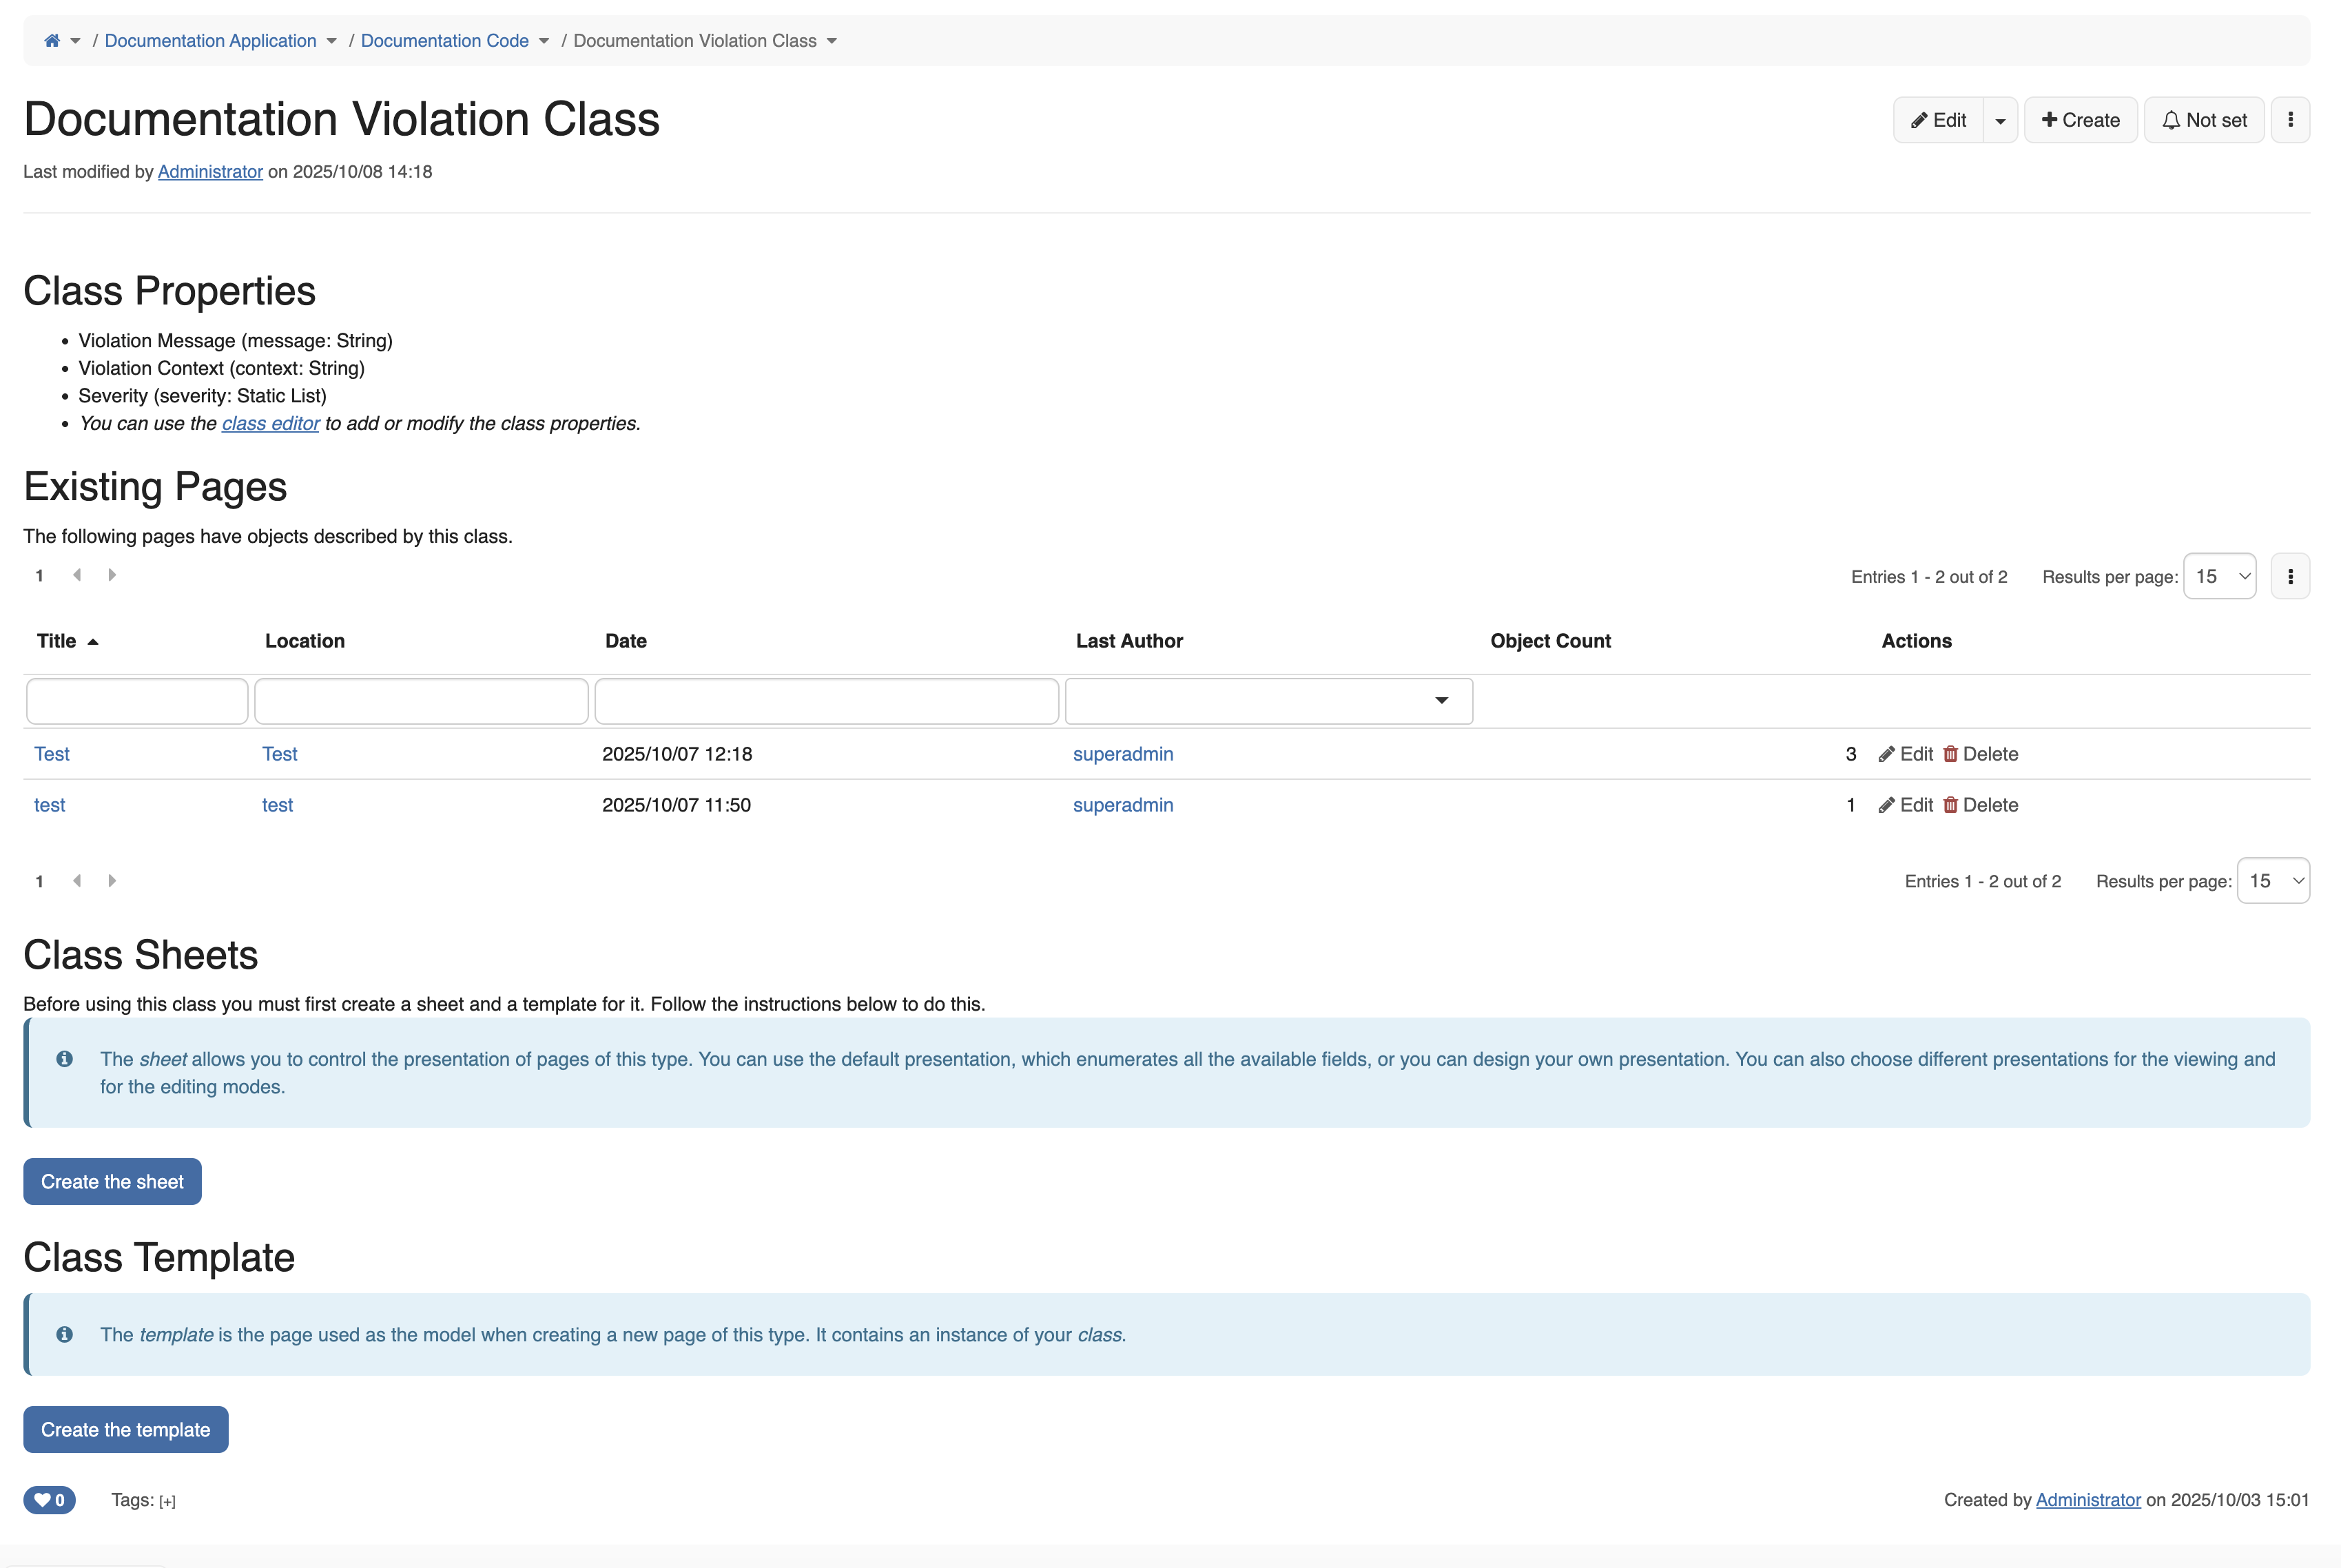Open the livetable options kebab menu
This screenshot has width=2341, height=1568.
[2289, 576]
